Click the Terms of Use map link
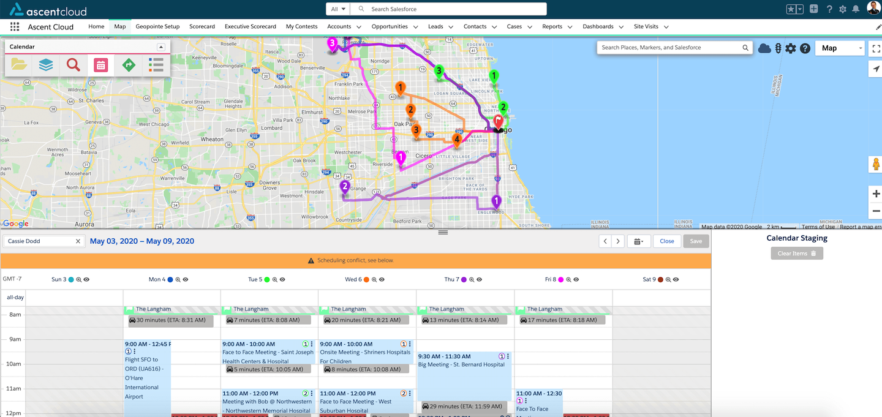 point(818,227)
